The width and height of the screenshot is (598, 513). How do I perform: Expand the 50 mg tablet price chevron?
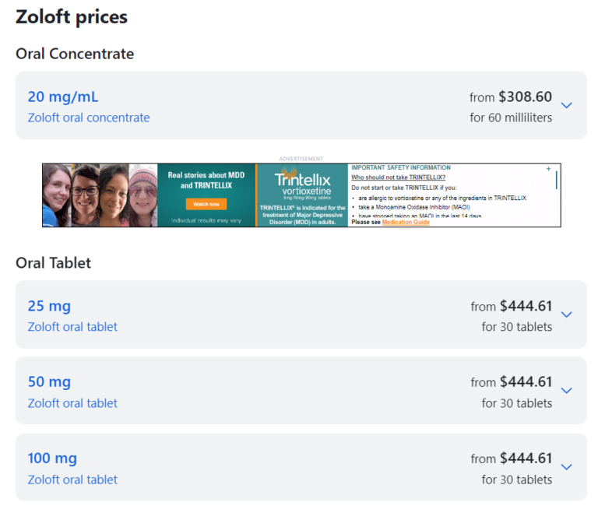(x=566, y=391)
